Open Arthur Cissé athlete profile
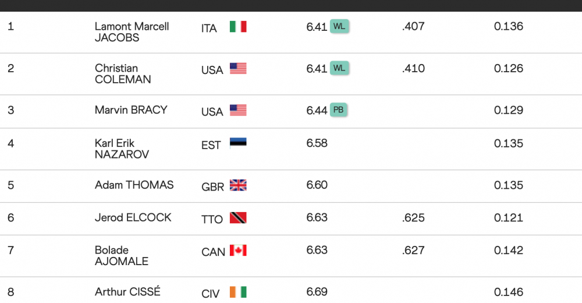The image size is (582, 303). pyautogui.click(x=127, y=292)
